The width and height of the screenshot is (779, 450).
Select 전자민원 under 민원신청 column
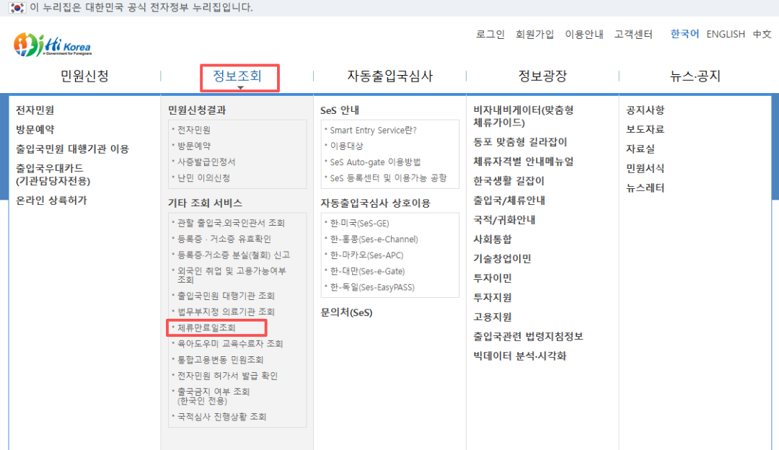pyautogui.click(x=35, y=110)
